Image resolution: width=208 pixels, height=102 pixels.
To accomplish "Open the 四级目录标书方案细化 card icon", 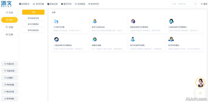I will [133, 21].
